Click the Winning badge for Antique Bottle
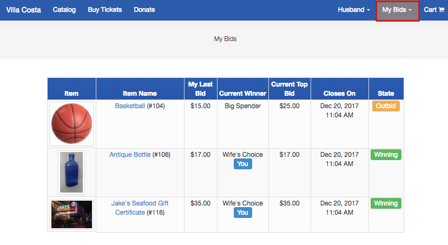Screen dimensions: 448x245 coord(386,155)
